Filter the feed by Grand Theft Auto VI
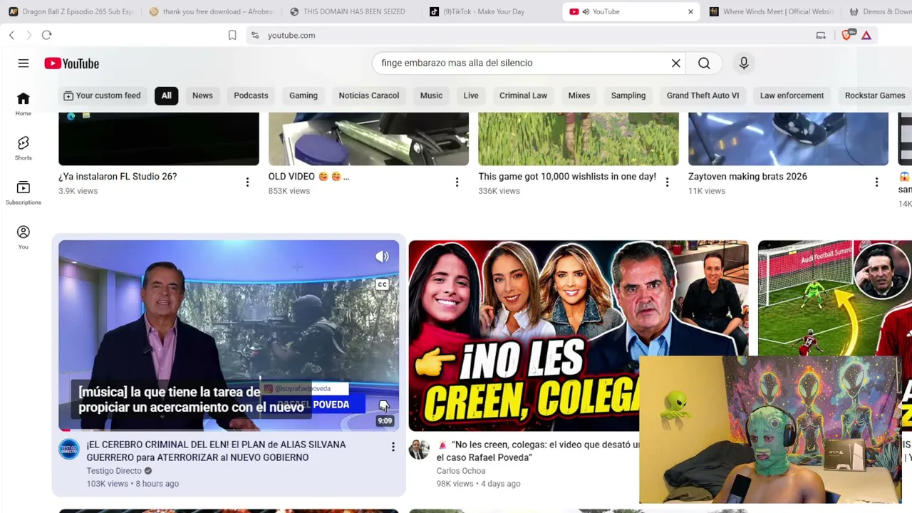 (703, 95)
